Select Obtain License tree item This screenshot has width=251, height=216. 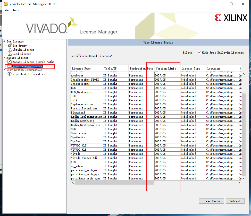coord(23,50)
